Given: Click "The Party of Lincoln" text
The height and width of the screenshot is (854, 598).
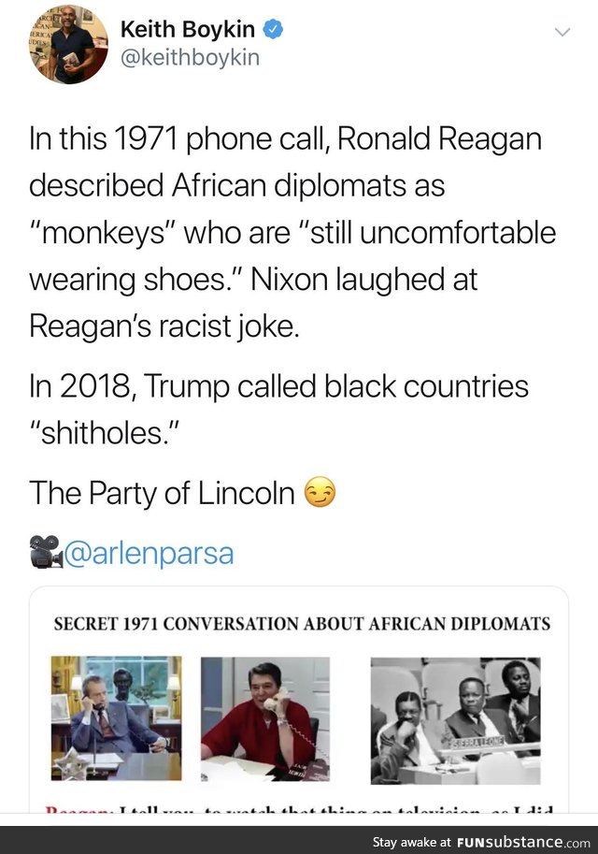Looking at the screenshot, I should pos(162,493).
